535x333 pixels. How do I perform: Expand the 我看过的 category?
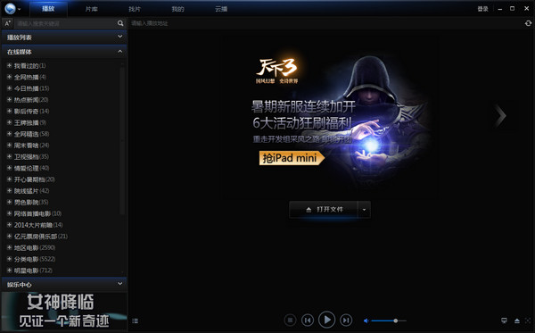coord(9,65)
